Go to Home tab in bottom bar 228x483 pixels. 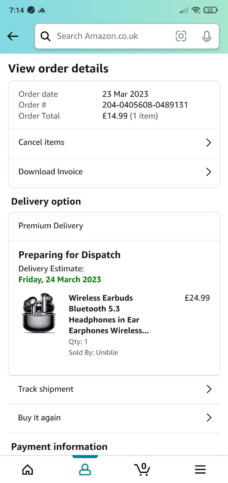point(27,469)
